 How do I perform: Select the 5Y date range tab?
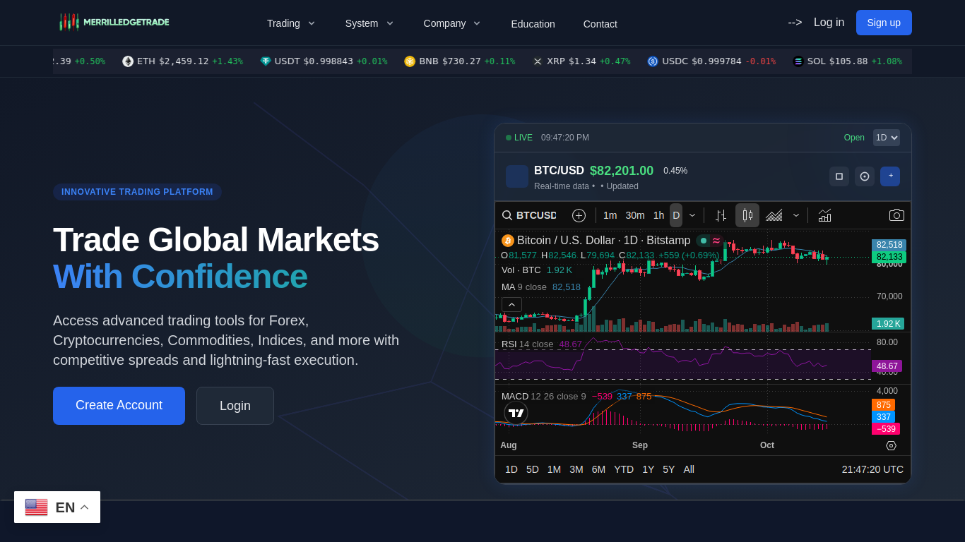(669, 469)
